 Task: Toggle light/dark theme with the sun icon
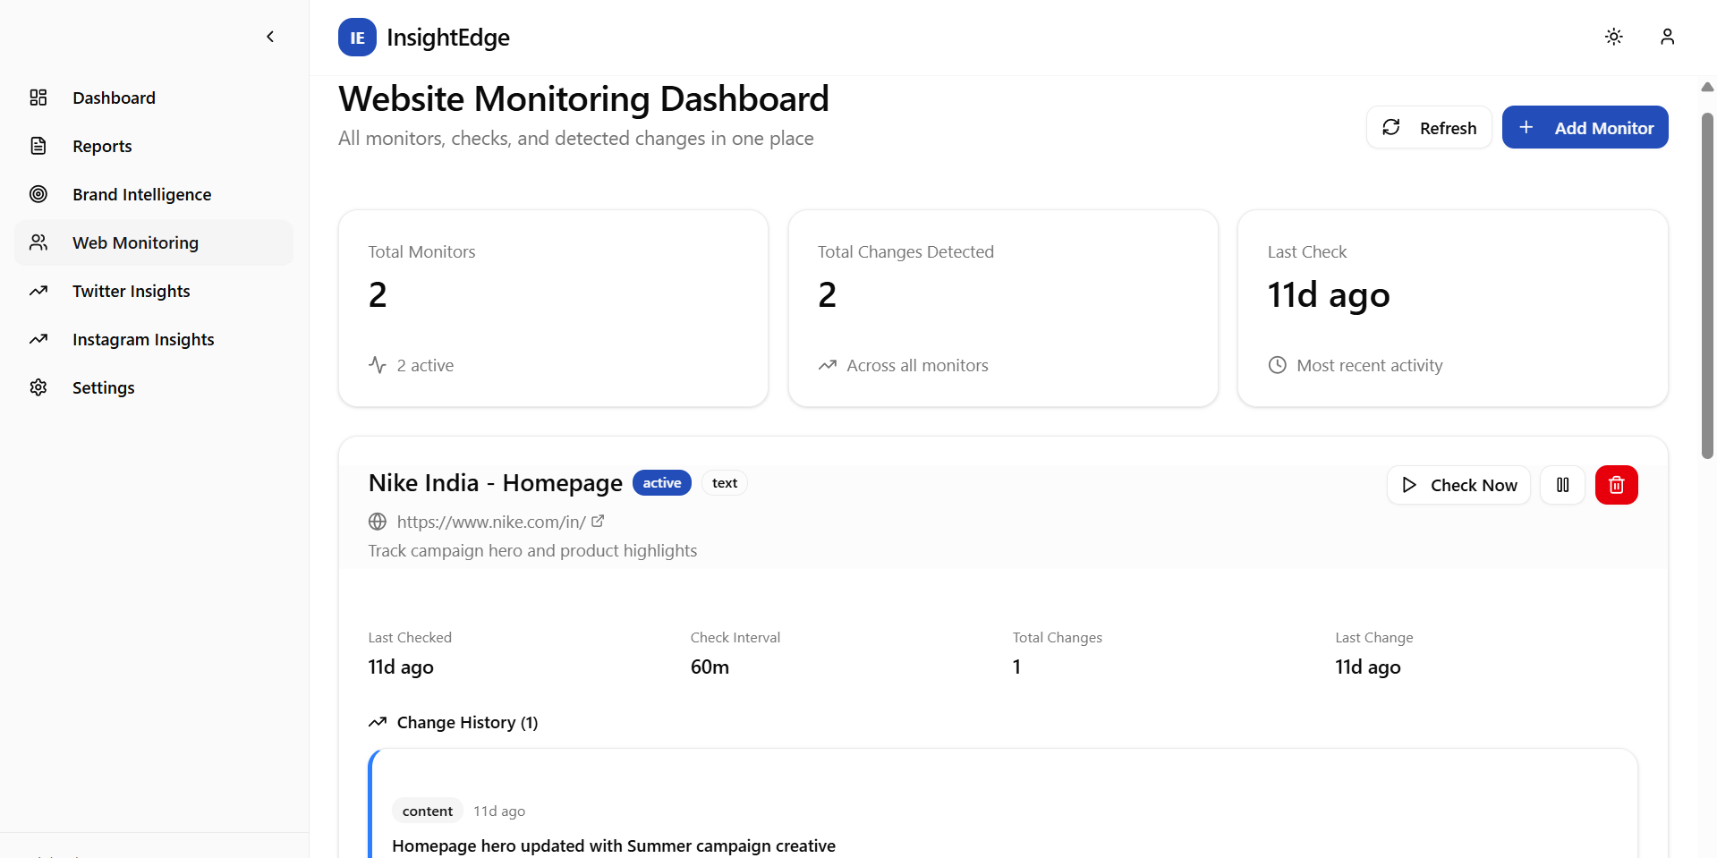coord(1613,37)
